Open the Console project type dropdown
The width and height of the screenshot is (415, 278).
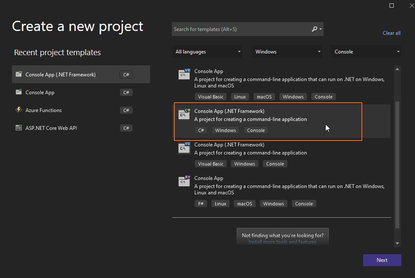[x=367, y=52]
